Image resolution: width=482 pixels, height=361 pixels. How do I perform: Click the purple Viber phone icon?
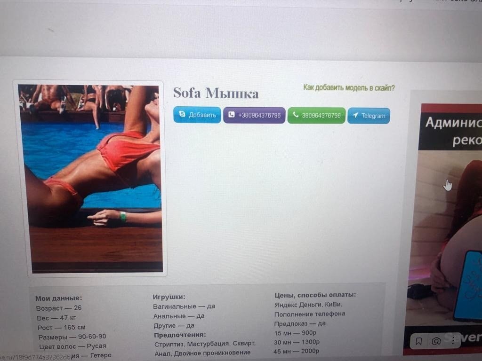tap(232, 115)
